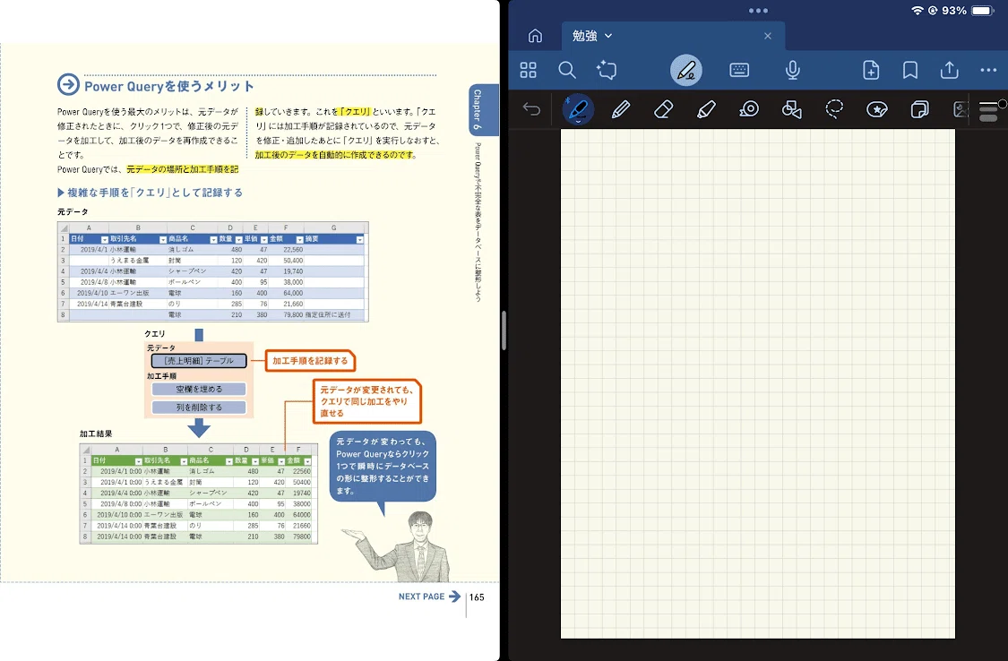
Task: Tap the 93% battery indicator
Action: click(x=969, y=10)
